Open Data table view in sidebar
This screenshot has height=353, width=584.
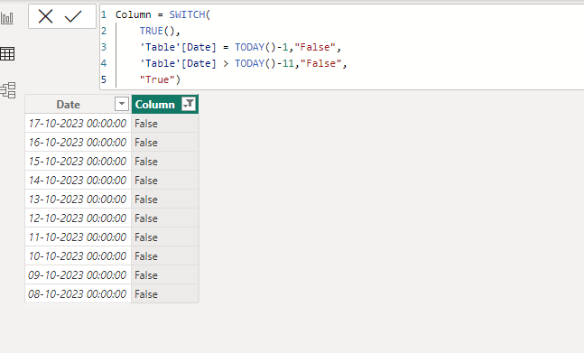click(x=7, y=53)
